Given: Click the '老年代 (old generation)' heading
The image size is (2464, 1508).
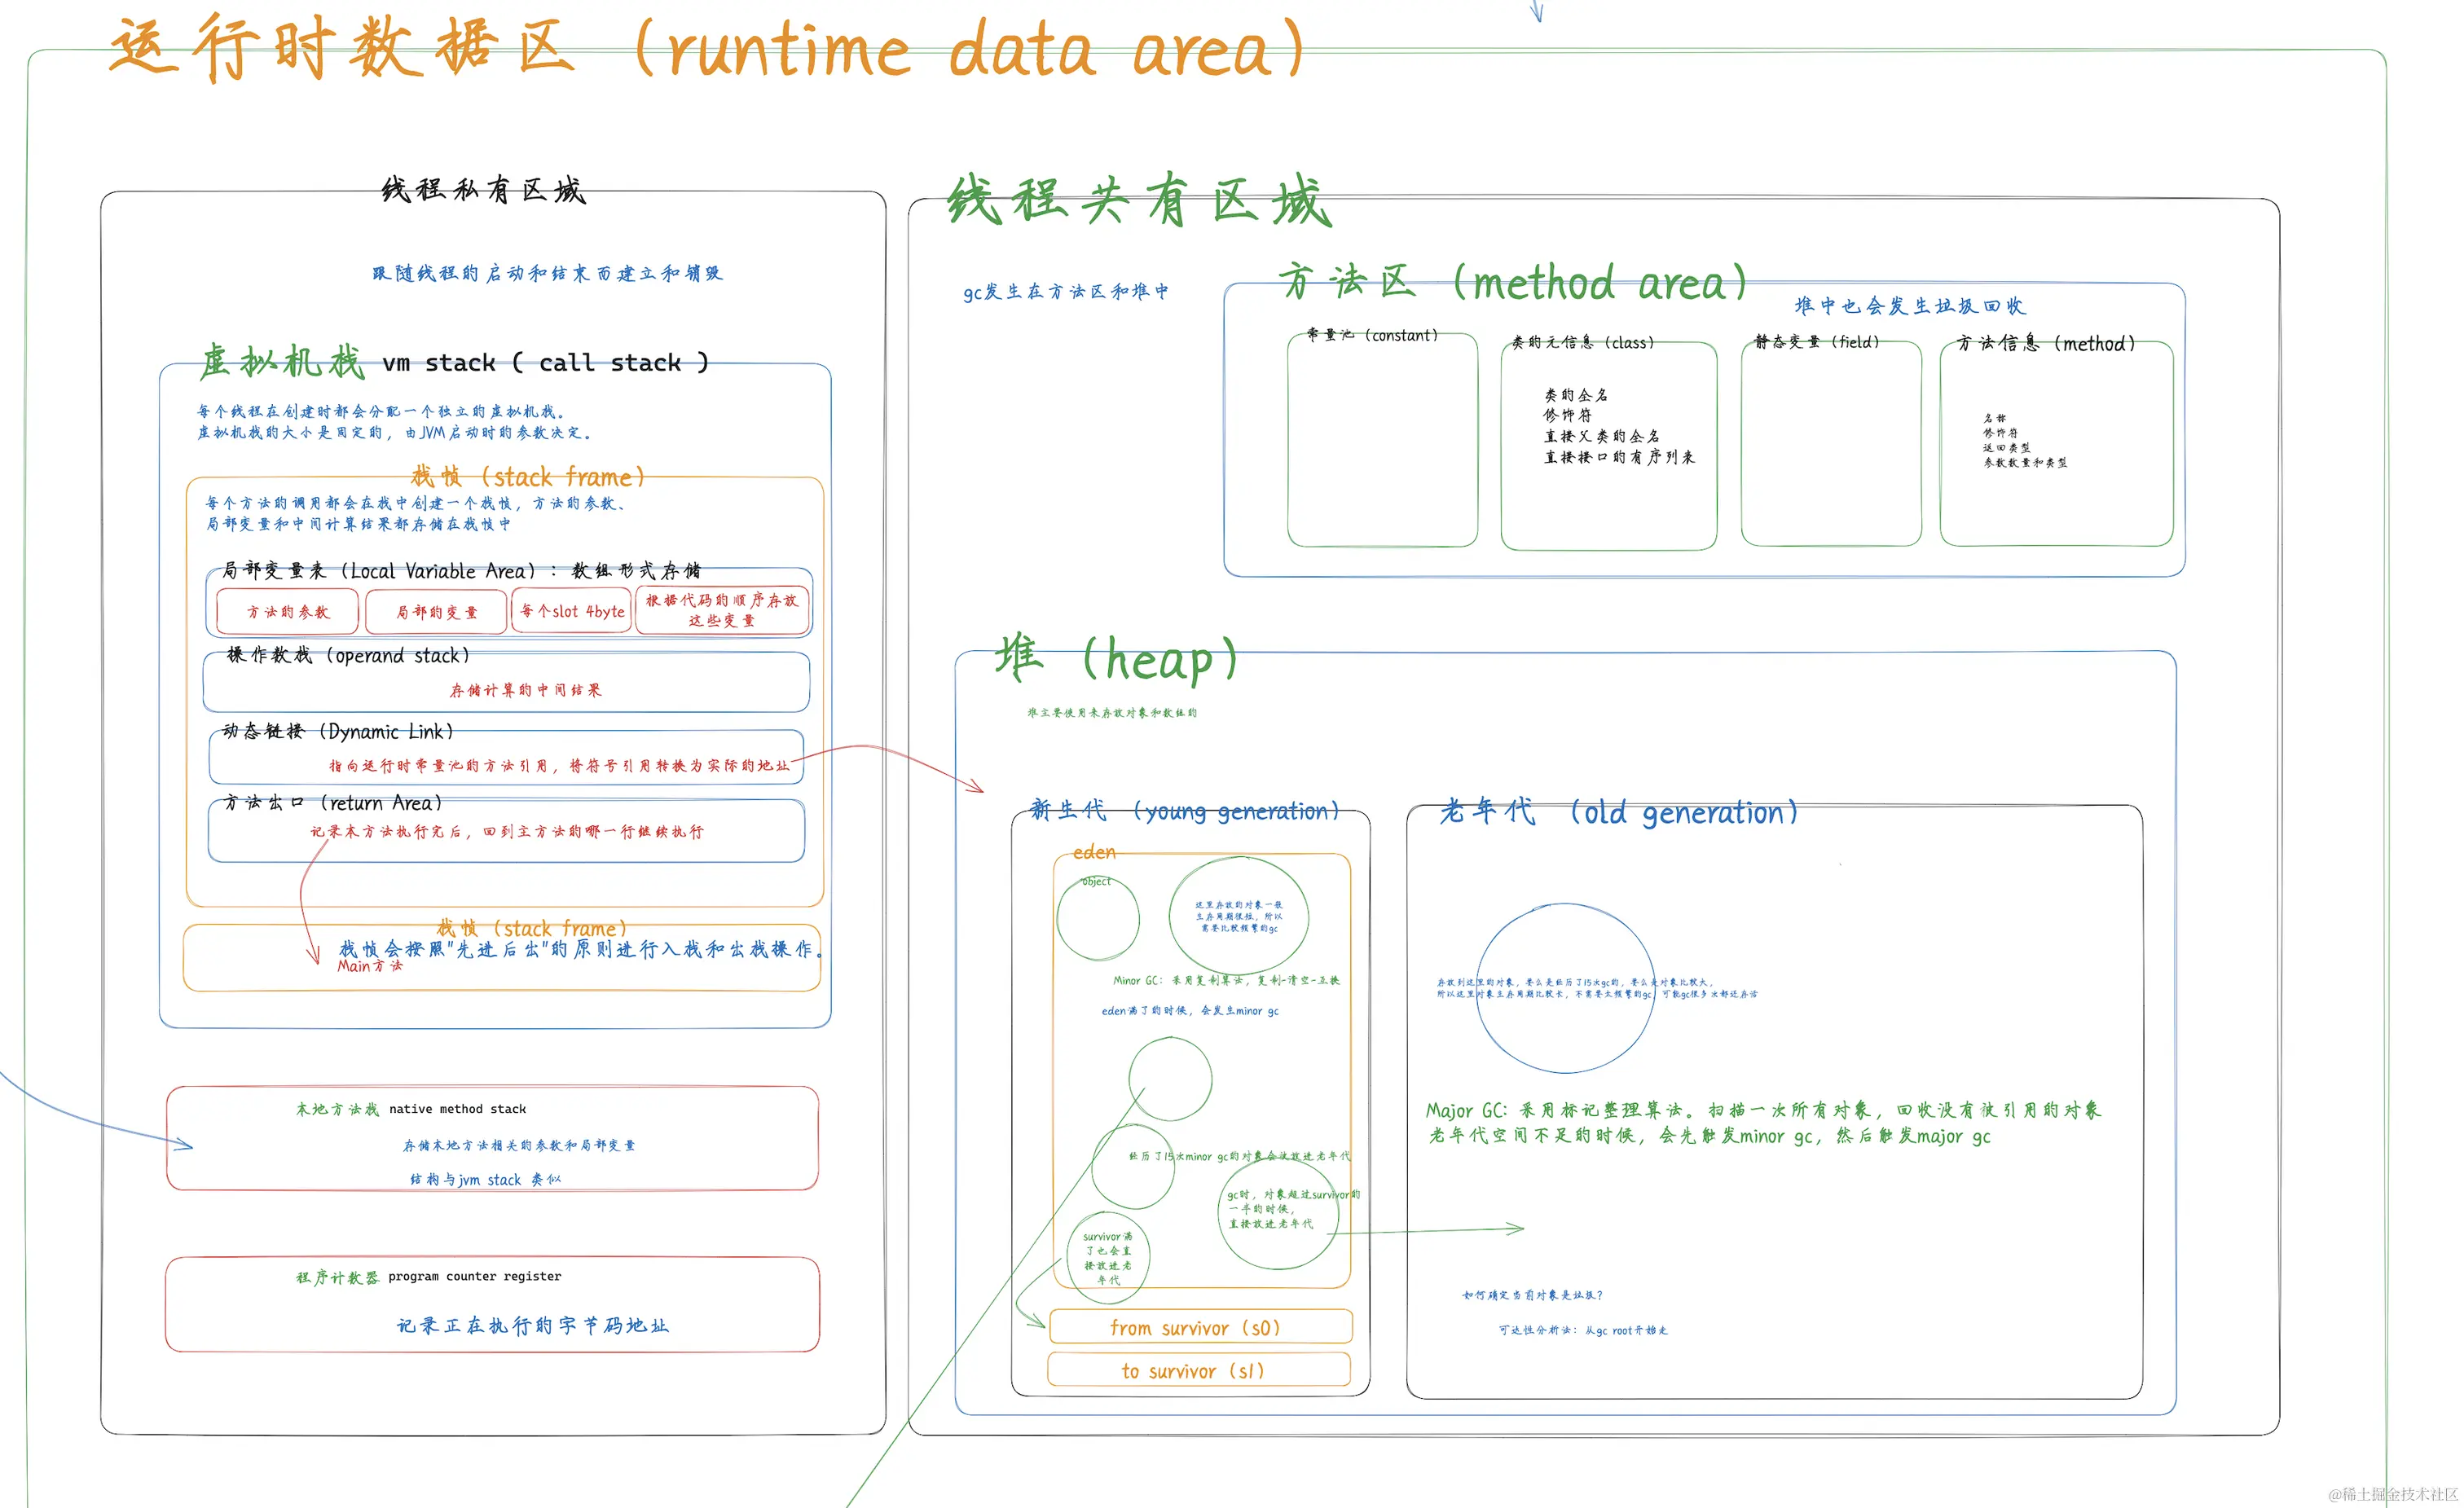Looking at the screenshot, I should pyautogui.click(x=1618, y=811).
